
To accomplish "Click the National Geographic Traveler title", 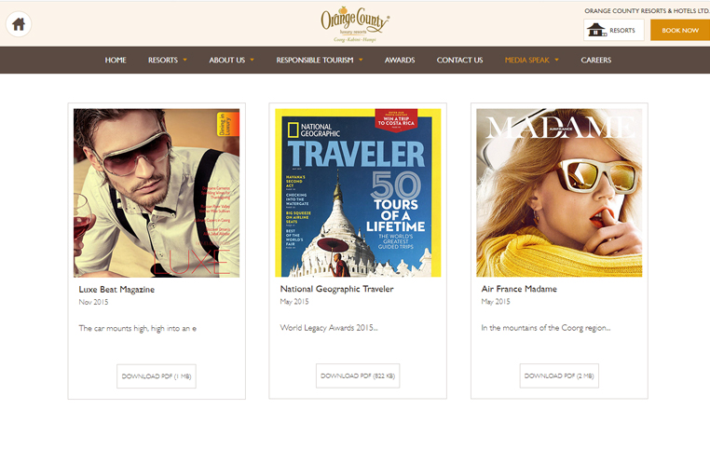I will (x=337, y=289).
